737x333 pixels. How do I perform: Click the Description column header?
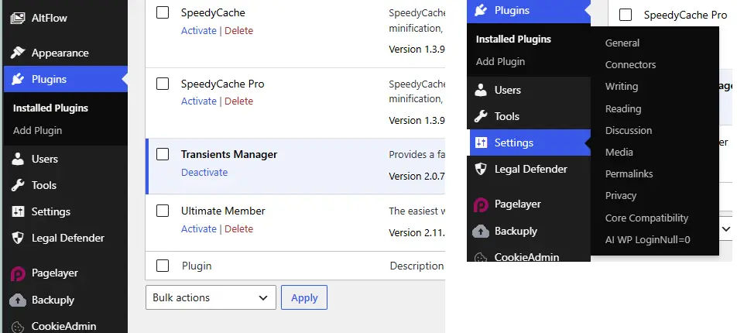point(416,266)
